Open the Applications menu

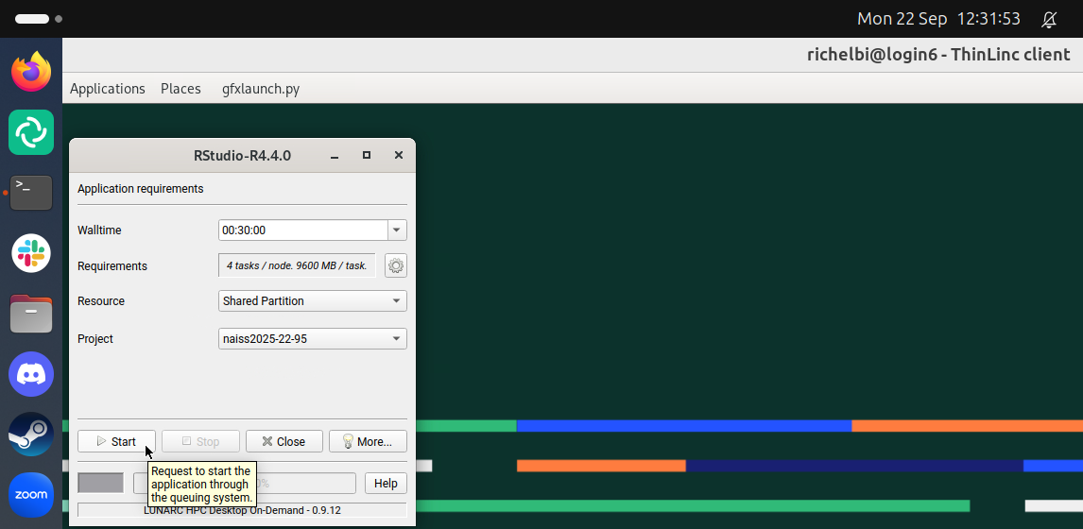(x=108, y=89)
